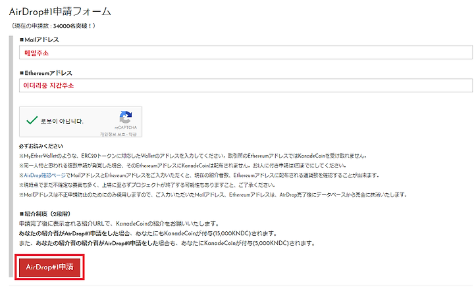The height and width of the screenshot is (293, 474).
Task: Select the ■Mailアドレス label
Action: [39, 39]
